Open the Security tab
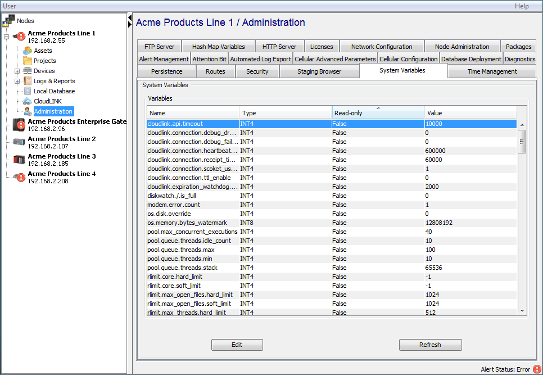 (x=257, y=71)
